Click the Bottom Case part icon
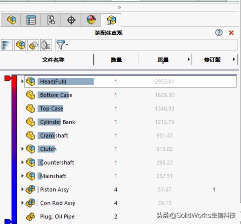 (x=31, y=95)
